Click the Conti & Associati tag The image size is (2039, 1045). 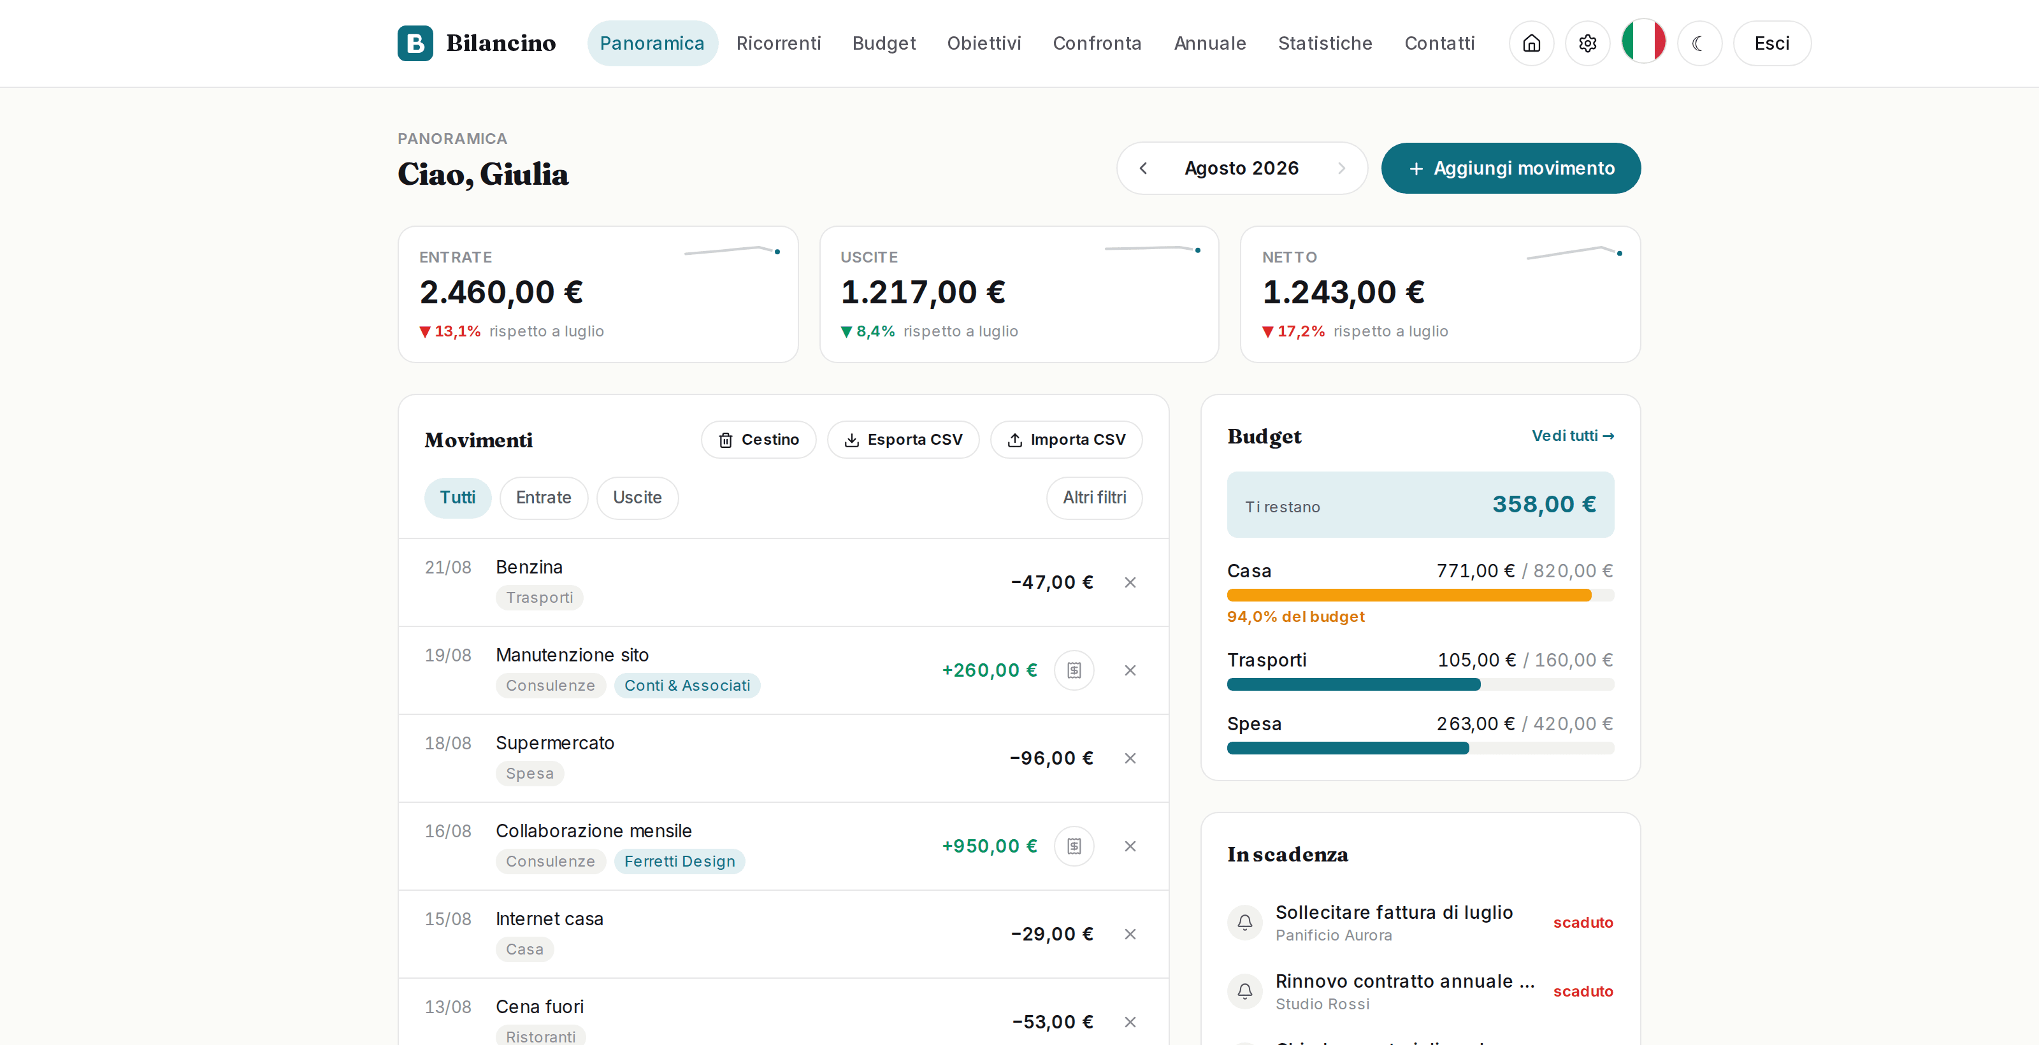pos(687,686)
